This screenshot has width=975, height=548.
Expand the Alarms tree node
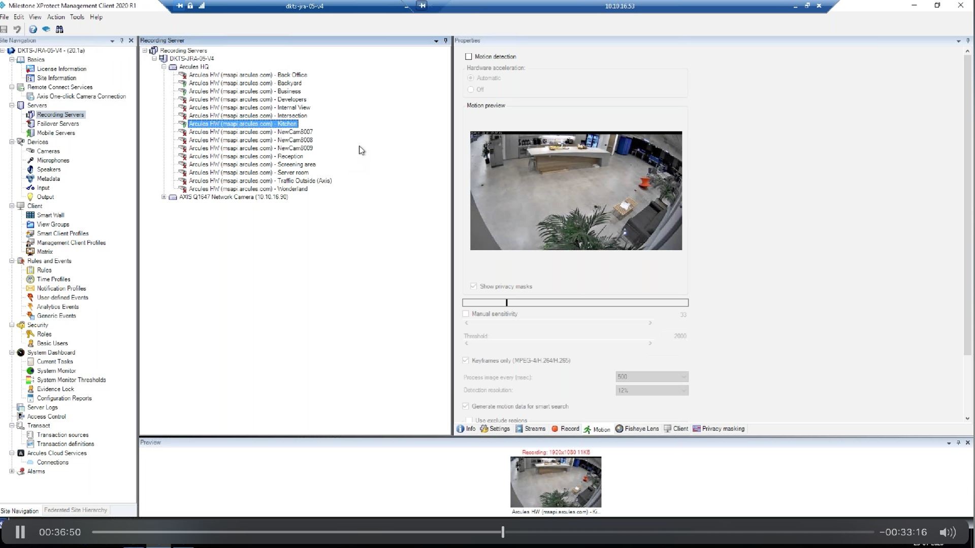click(x=12, y=471)
